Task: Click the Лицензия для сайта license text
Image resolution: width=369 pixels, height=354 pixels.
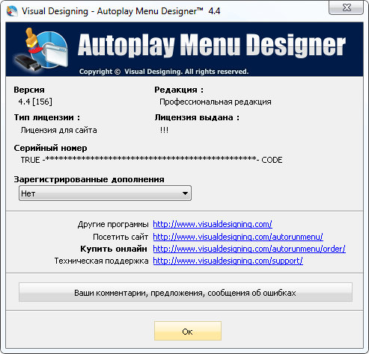Action: [58, 130]
